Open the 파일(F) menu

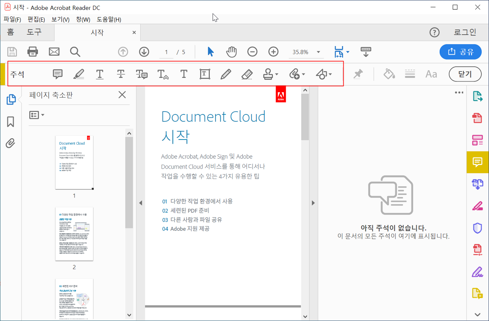(12, 19)
